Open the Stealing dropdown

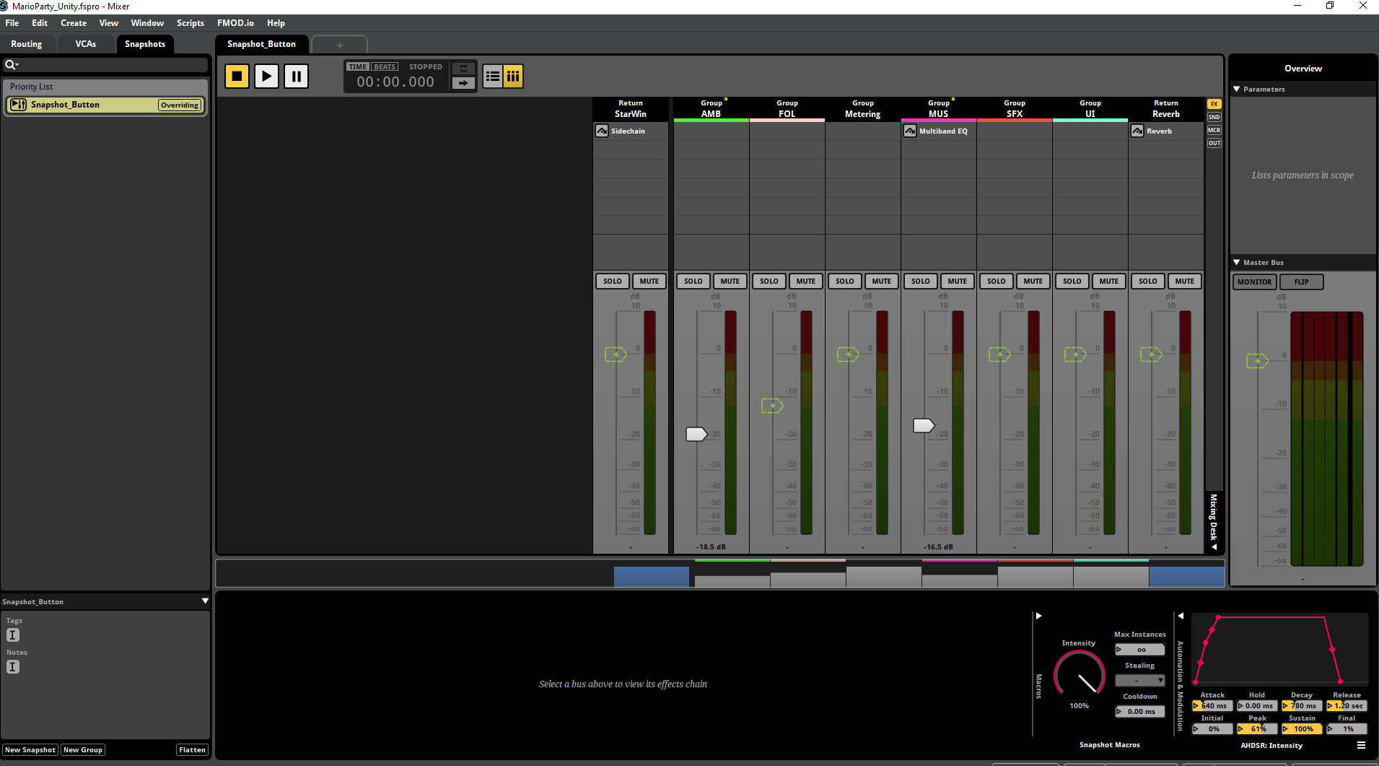click(1140, 680)
